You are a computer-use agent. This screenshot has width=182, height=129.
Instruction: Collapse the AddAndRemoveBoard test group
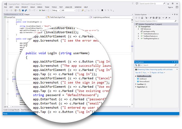pyautogui.click(x=136, y=76)
